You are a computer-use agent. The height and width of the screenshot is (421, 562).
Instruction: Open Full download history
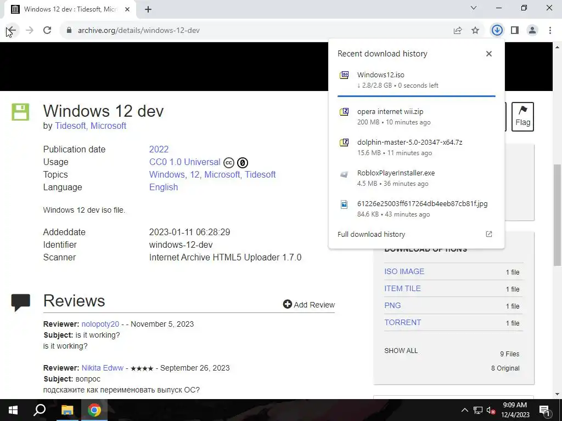tap(372, 235)
